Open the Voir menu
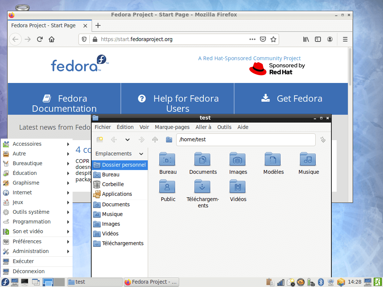This screenshot has height=287, width=383. pyautogui.click(x=144, y=127)
